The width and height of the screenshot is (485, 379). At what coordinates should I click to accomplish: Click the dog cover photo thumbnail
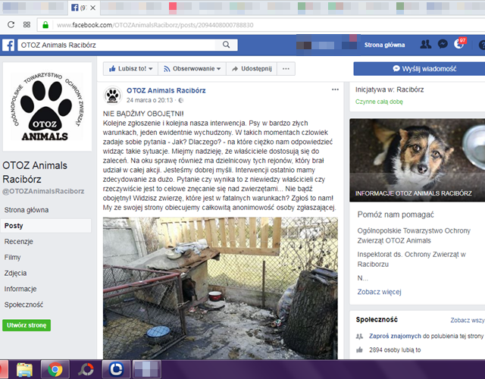[x=418, y=160]
